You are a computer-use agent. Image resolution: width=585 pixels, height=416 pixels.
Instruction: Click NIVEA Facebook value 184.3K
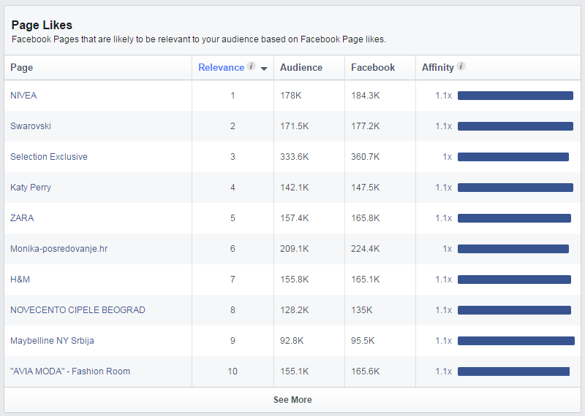[365, 96]
